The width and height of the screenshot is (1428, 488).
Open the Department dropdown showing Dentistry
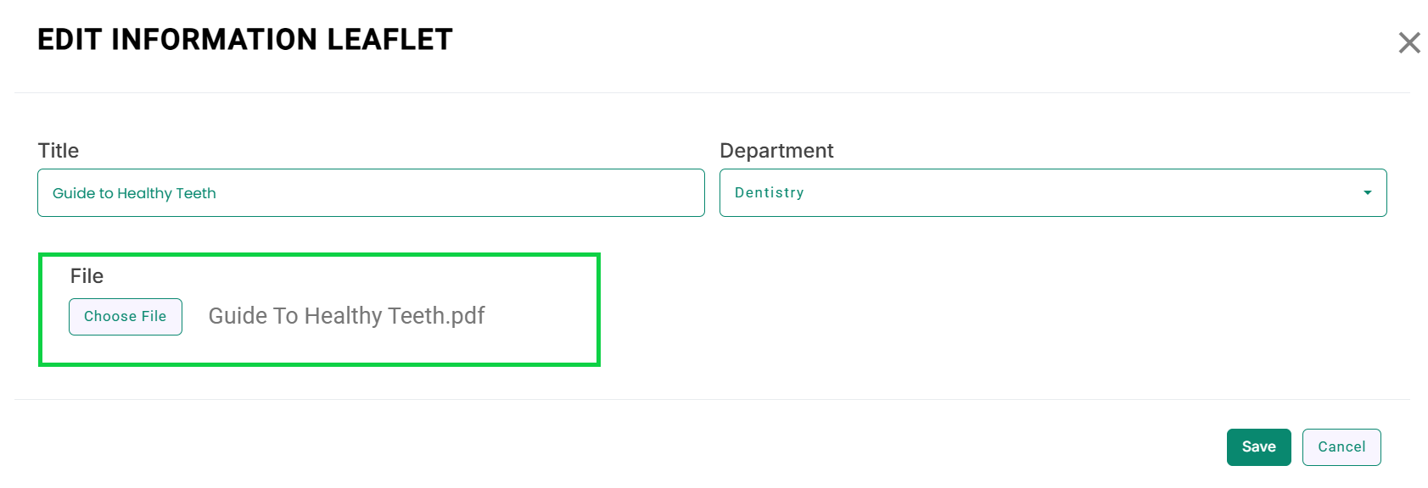[x=1052, y=193]
